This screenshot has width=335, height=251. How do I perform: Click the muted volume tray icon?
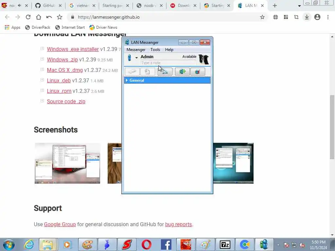coord(302,245)
